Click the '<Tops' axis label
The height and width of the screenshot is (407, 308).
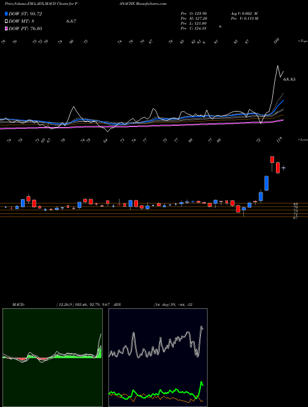(x=302, y=41)
